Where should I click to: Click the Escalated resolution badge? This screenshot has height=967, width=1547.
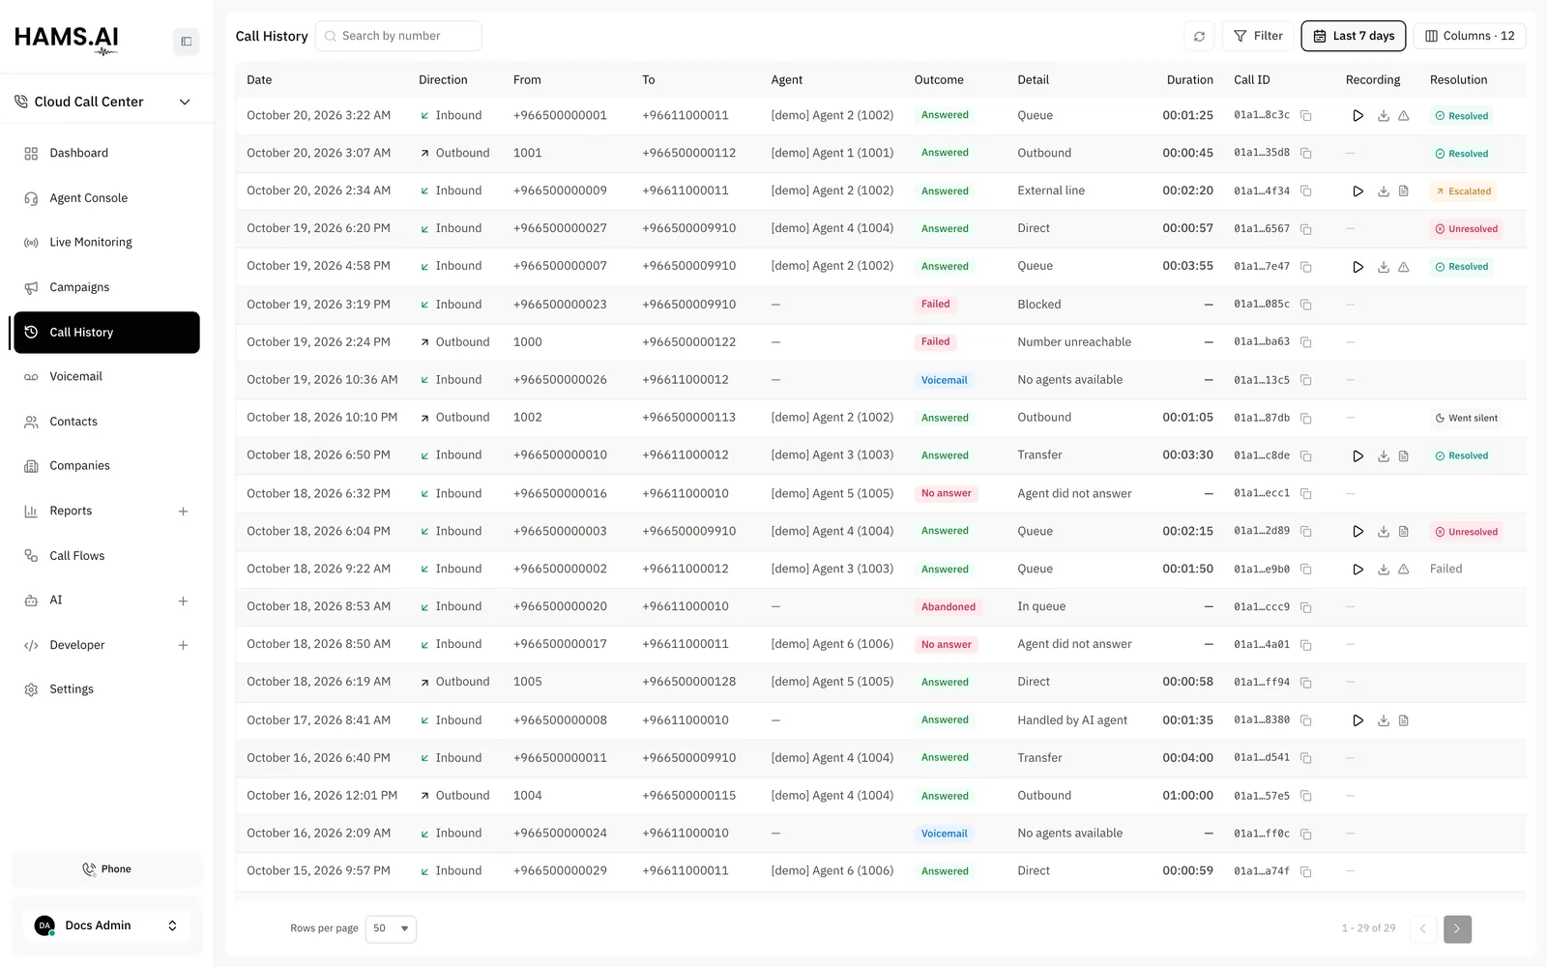pos(1464,191)
